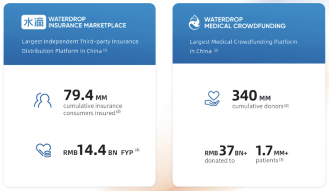Click the heart with coins icon
Image resolution: width=329 pixels, height=191 pixels.
(x=43, y=150)
